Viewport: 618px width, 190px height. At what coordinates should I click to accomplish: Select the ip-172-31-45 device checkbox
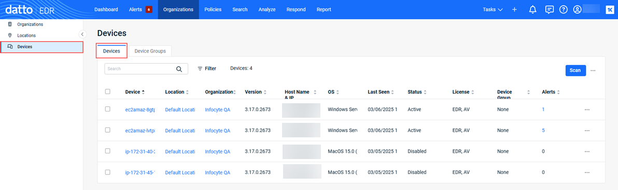tap(108, 172)
